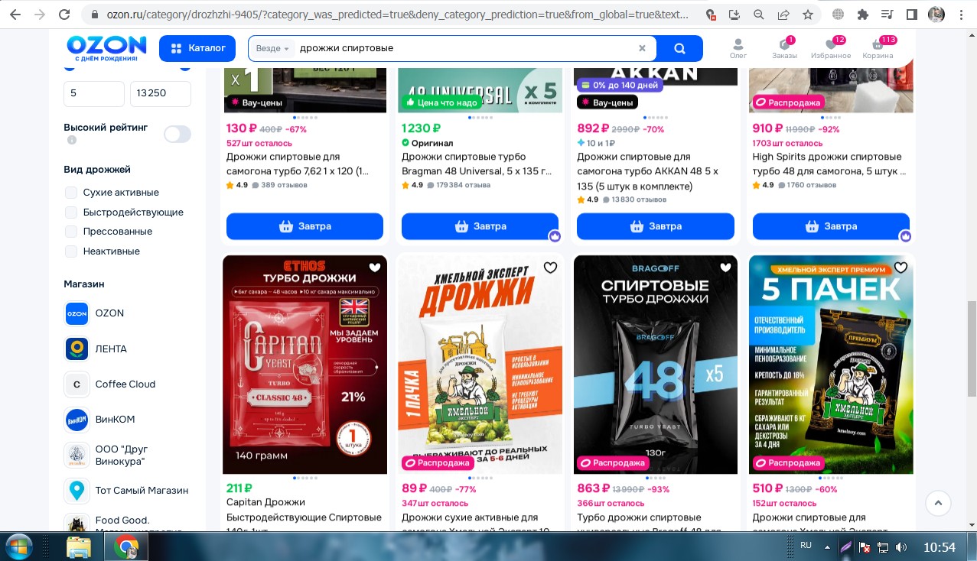Check the Неактивные checkbox

71,251
